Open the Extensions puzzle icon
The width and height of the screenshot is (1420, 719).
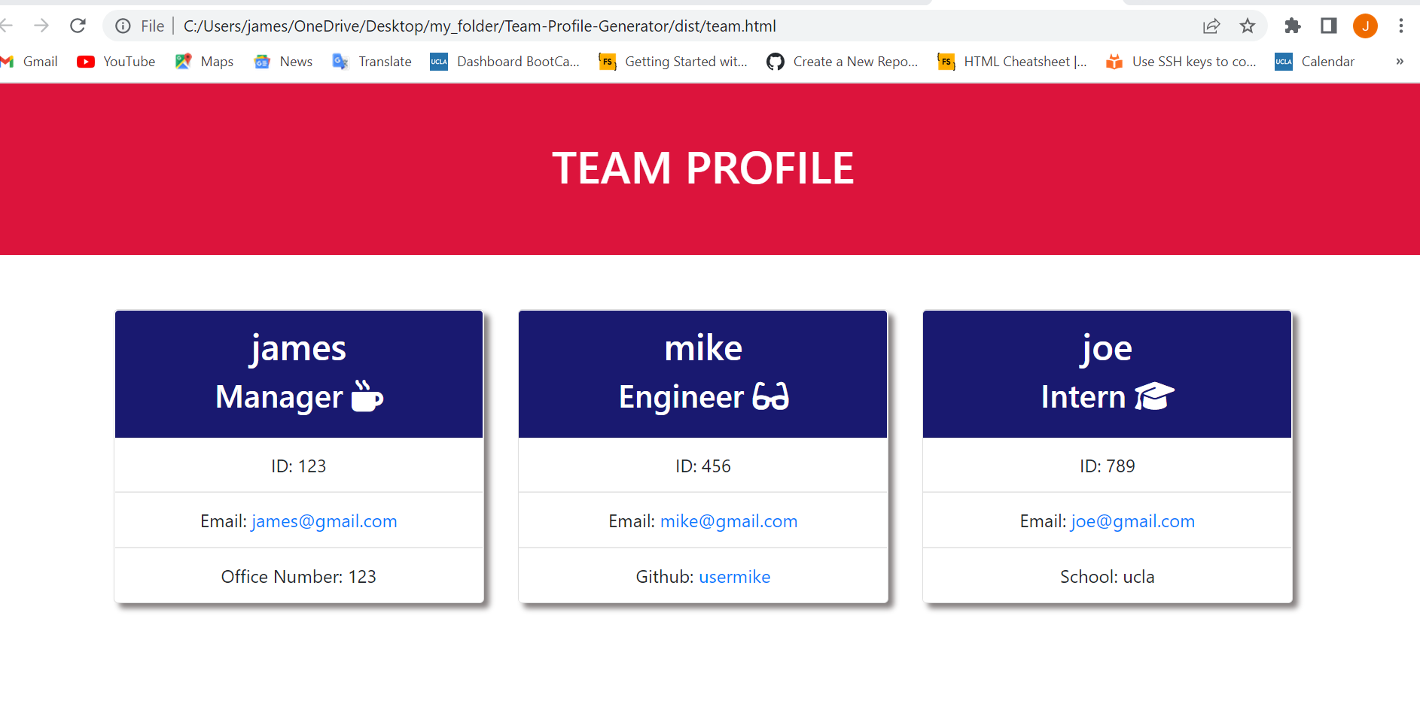pyautogui.click(x=1292, y=26)
